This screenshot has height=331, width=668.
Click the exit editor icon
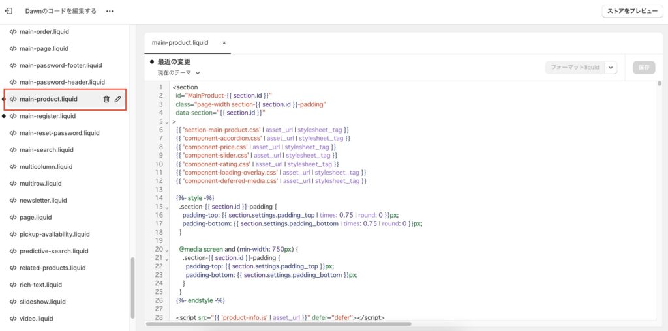8,11
